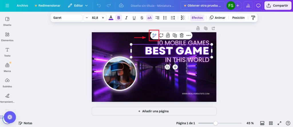Add a comment to selected text

(x=161, y=35)
